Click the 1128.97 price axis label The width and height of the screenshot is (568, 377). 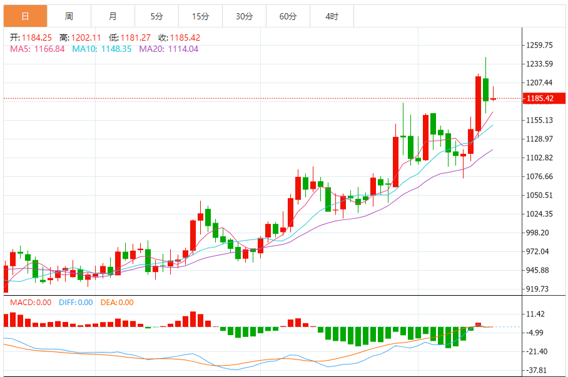(539, 139)
